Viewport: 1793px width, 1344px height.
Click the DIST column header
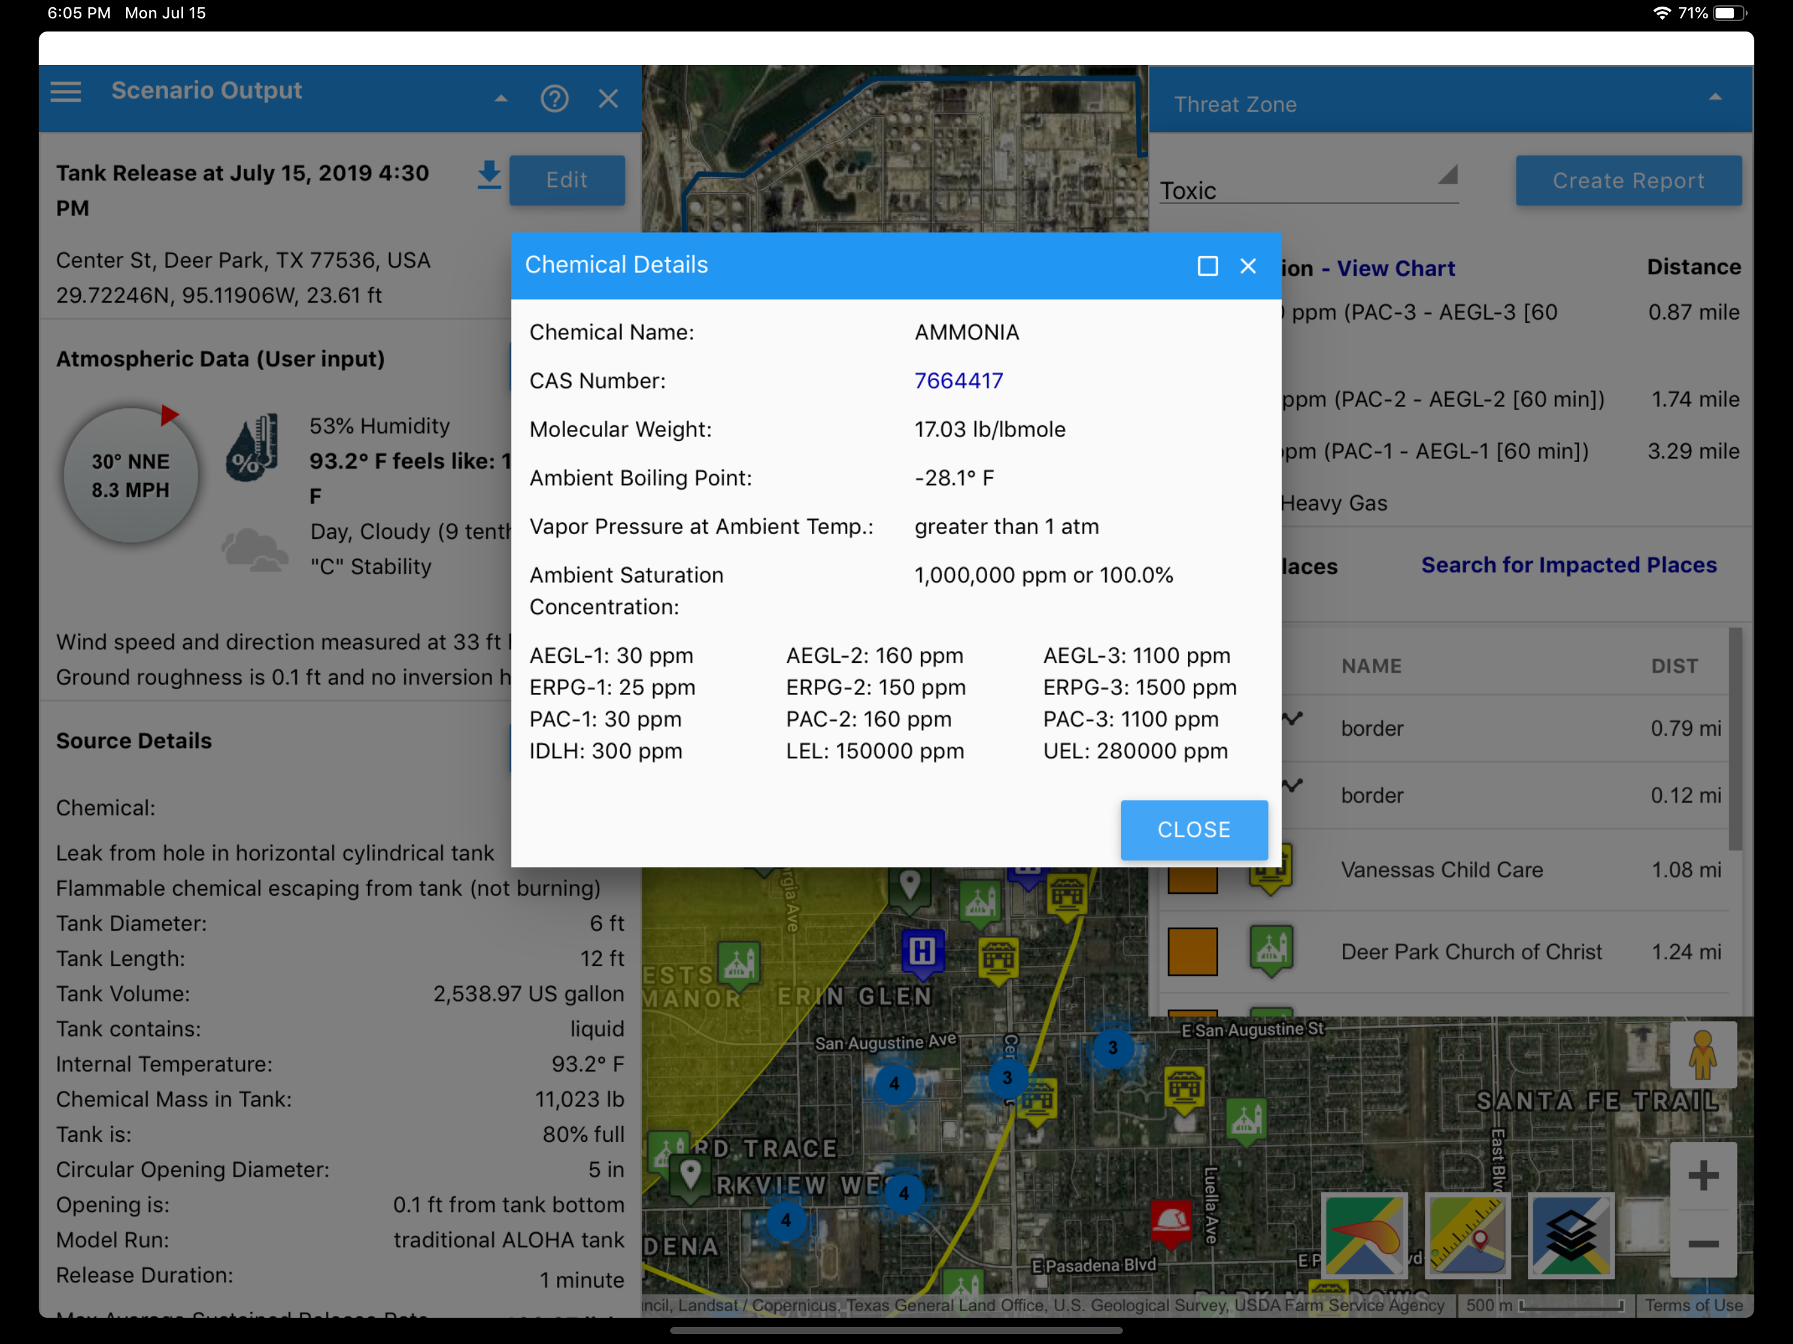pyautogui.click(x=1675, y=665)
